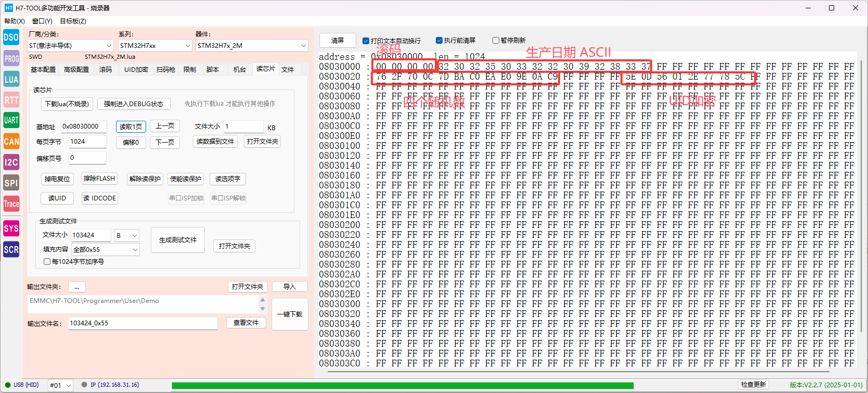Switch to the 限制 tab
The image size is (868, 393).
point(190,69)
